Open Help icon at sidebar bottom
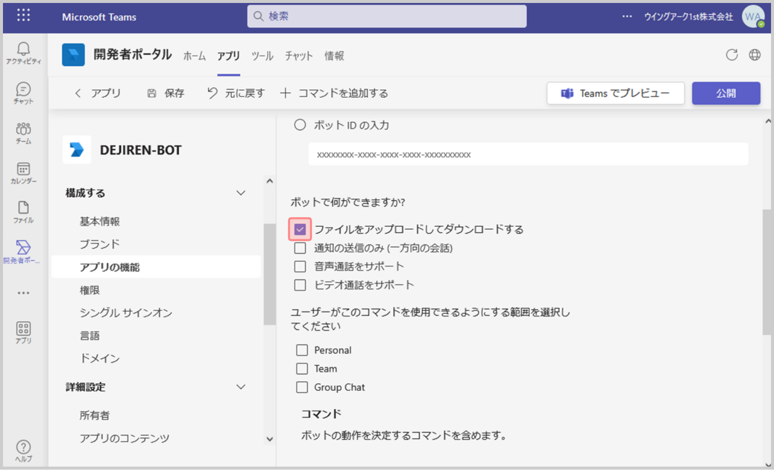The height and width of the screenshot is (470, 774). pos(23,447)
